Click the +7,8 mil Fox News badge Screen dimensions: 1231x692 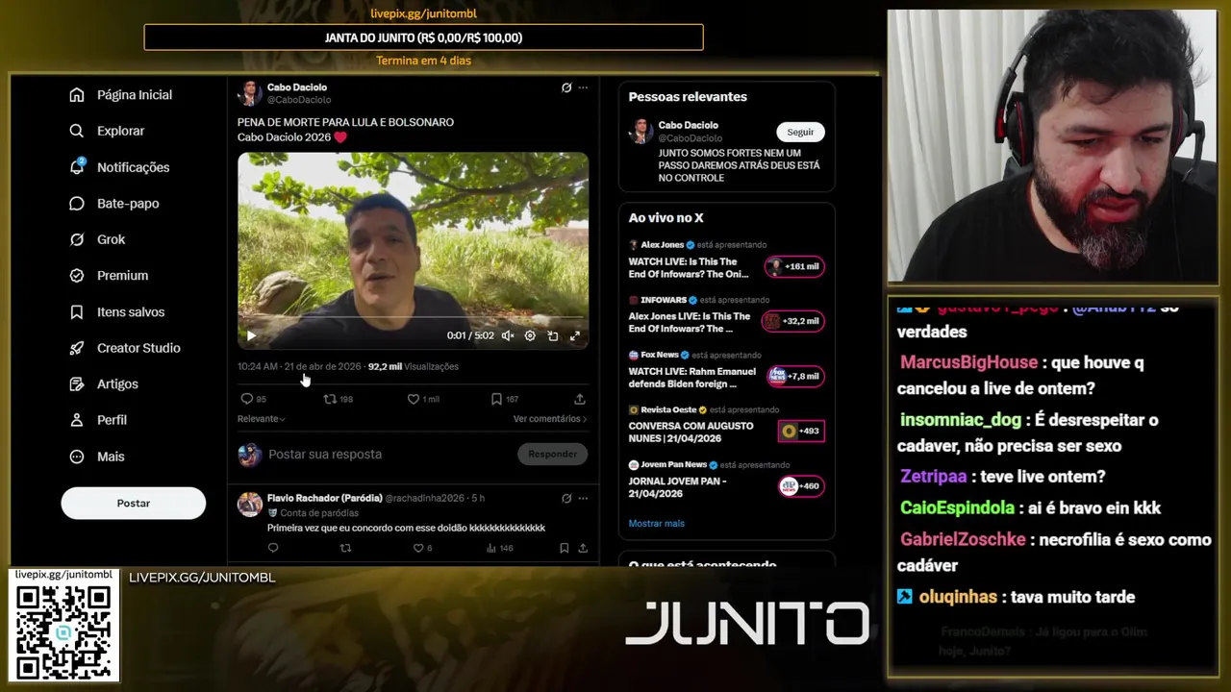click(794, 376)
